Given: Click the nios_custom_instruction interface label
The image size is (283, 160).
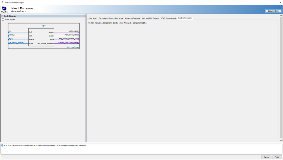Looking at the screenshot, I should [x=46, y=44].
